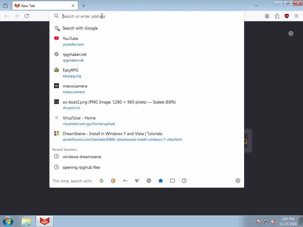303x227 pixels.
Task: Click the YouTube favicon
Action: coord(57,38)
